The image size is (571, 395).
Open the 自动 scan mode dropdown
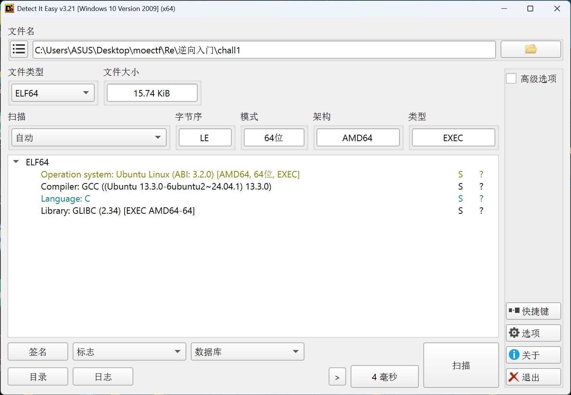89,137
